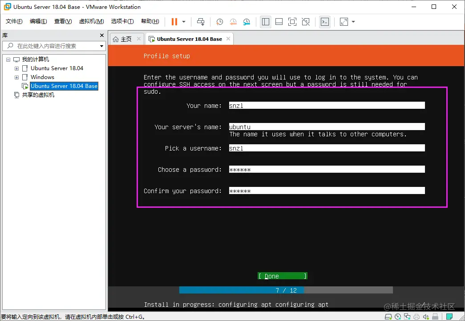Image resolution: width=465 pixels, height=321 pixels.
Task: Click the Done button in installer
Action: tap(282, 276)
